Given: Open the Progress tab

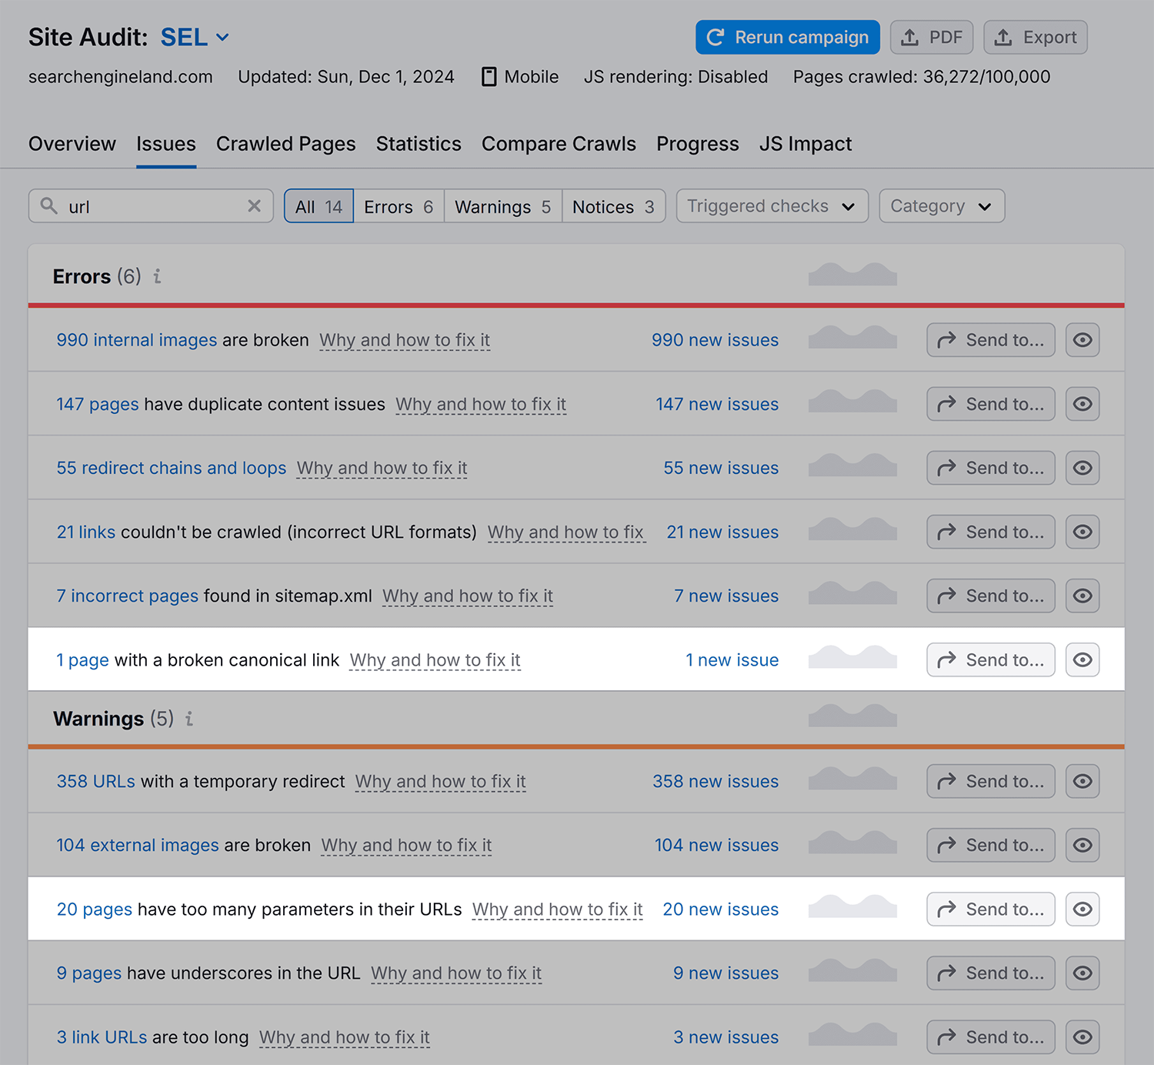Looking at the screenshot, I should (x=698, y=144).
